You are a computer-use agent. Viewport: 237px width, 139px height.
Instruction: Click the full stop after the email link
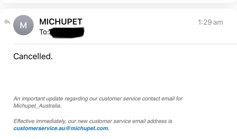tap(109, 128)
